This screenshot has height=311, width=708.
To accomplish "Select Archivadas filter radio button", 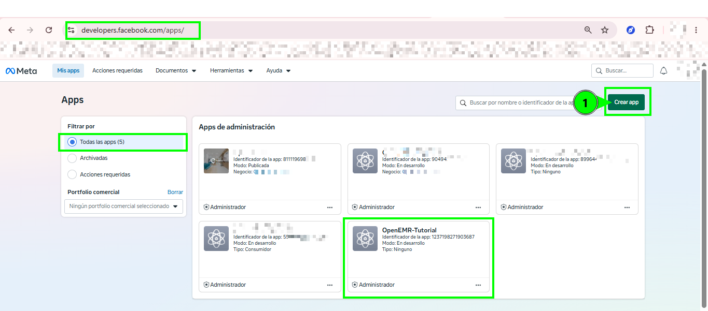I will 72,158.
